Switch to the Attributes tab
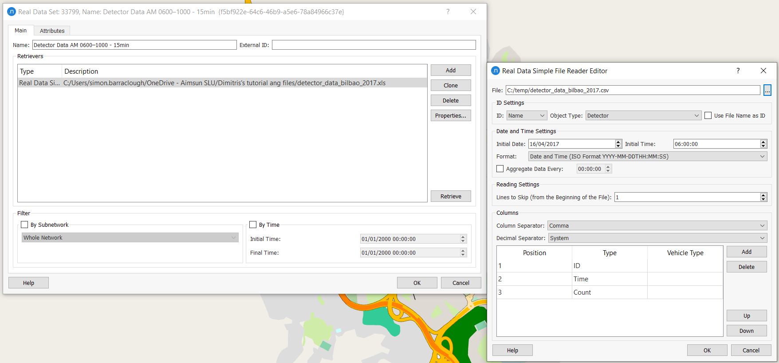This screenshot has height=363, width=779. coord(52,31)
